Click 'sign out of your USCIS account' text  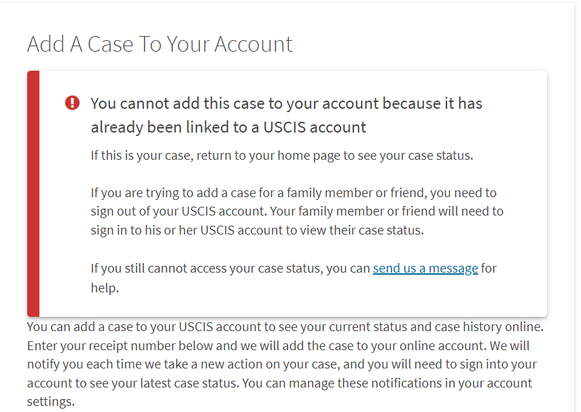tap(179, 211)
